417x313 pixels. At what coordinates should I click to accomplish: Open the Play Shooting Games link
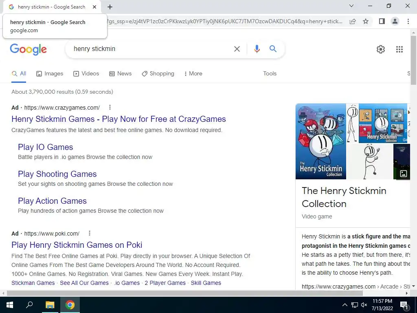click(x=57, y=174)
